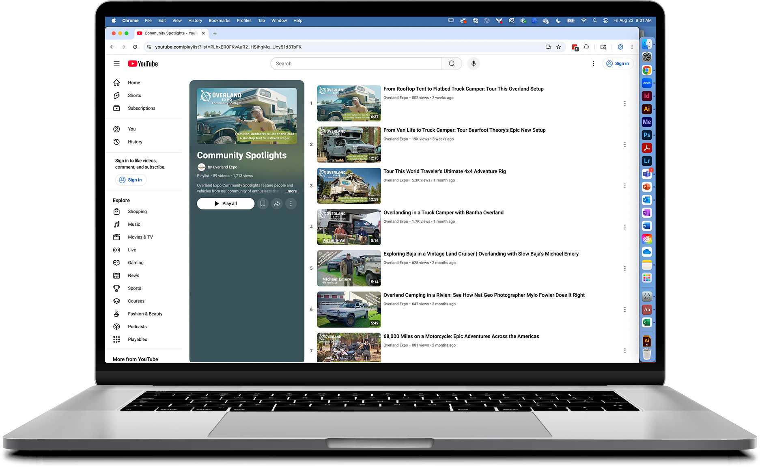
Task: Open playlist three-dot options menu
Action: coord(291,203)
